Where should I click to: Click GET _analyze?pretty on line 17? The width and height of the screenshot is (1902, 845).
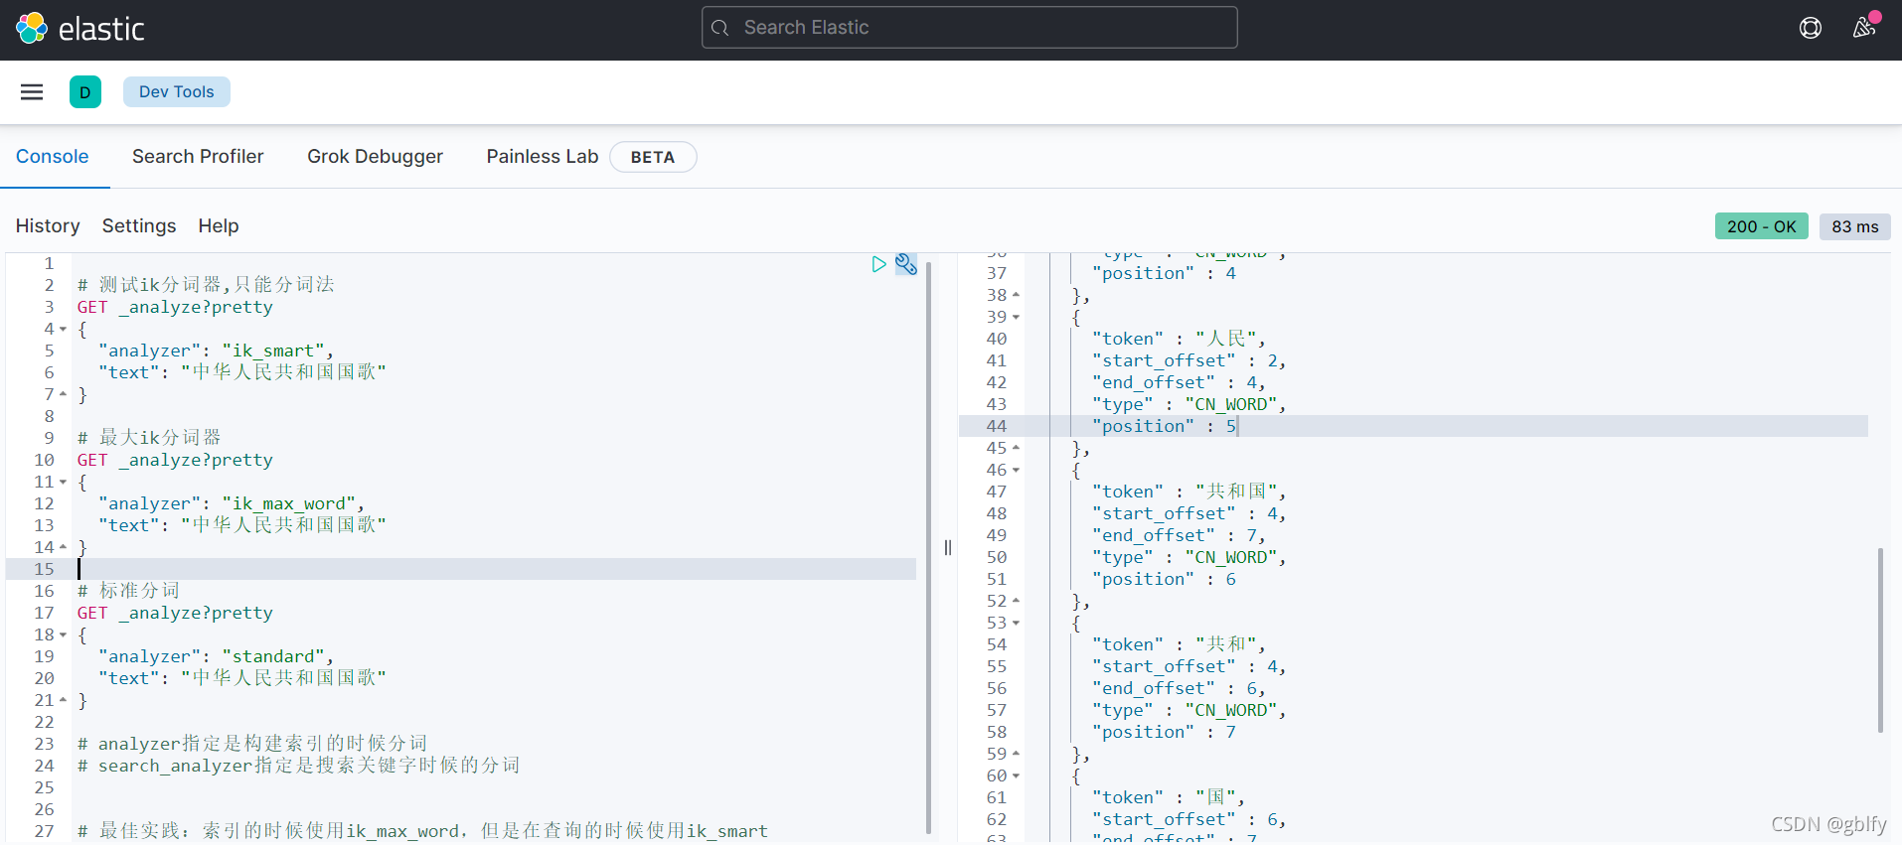tap(175, 613)
